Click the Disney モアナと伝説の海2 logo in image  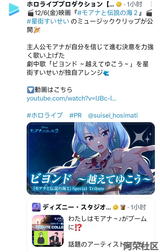pos(44,130)
